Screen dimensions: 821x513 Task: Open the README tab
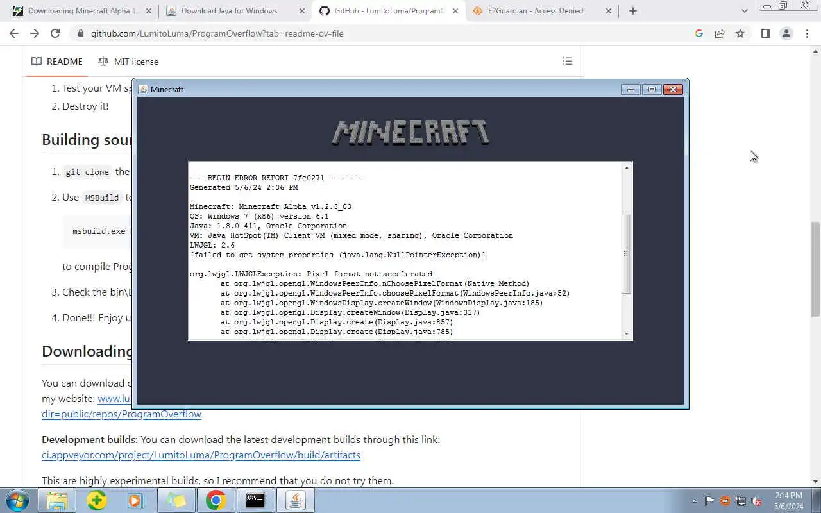(57, 62)
